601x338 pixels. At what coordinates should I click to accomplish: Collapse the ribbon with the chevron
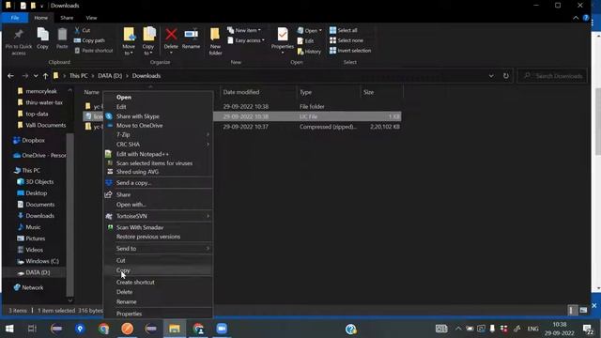coord(576,18)
